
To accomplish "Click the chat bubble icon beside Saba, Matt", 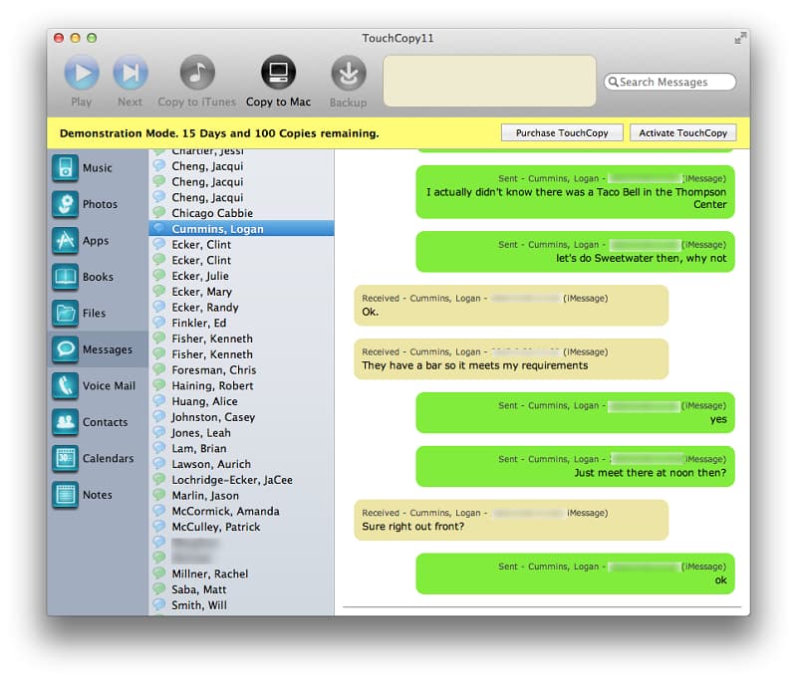I will (159, 588).
